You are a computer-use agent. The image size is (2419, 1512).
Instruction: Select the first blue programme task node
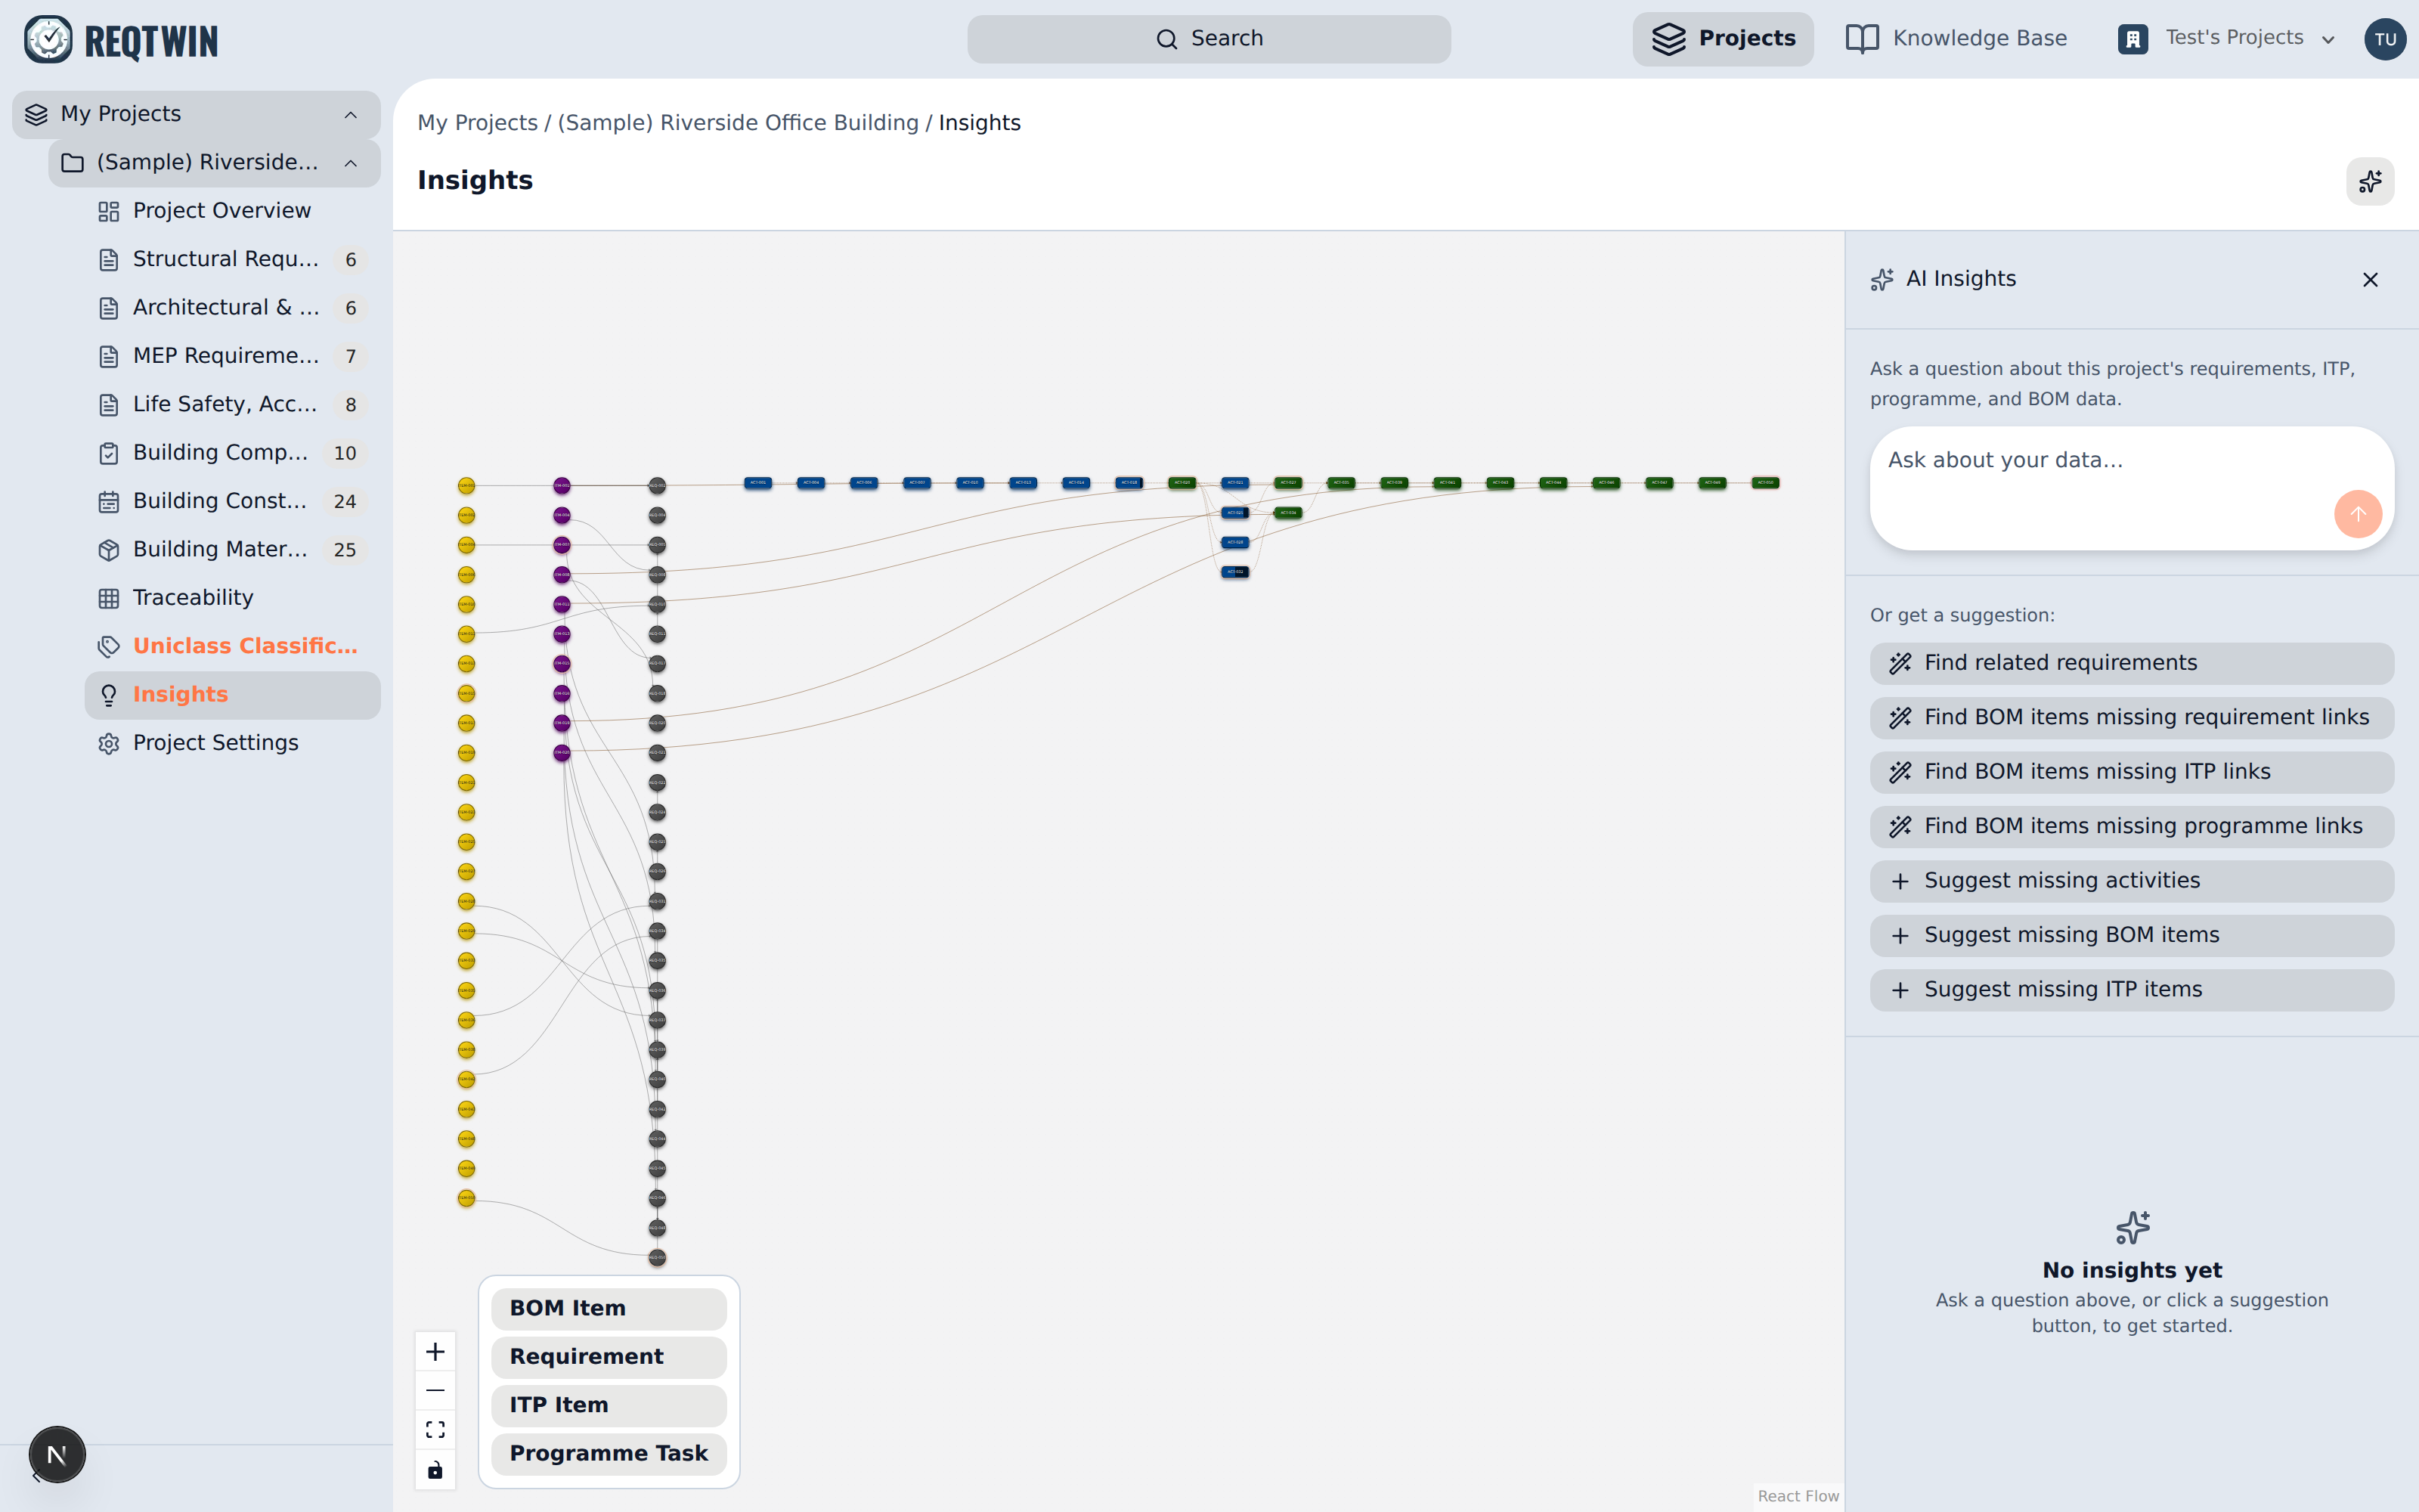[x=757, y=483]
